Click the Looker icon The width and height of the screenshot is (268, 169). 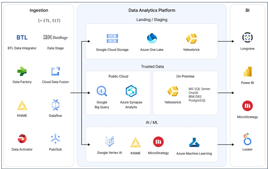(x=247, y=139)
